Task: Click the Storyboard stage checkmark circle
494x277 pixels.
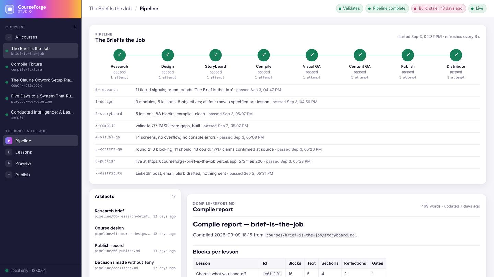Action: click(x=215, y=55)
